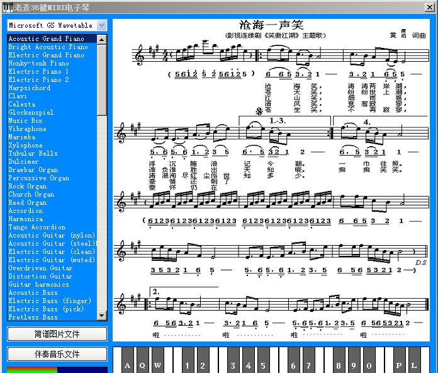The width and height of the screenshot is (438, 373).
Task: Select Electric Piano 1 instrument
Action: tap(52, 71)
